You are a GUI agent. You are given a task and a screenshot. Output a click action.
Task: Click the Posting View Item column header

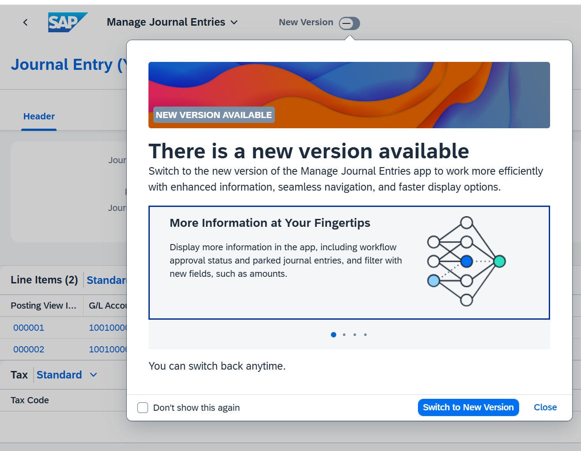click(43, 306)
